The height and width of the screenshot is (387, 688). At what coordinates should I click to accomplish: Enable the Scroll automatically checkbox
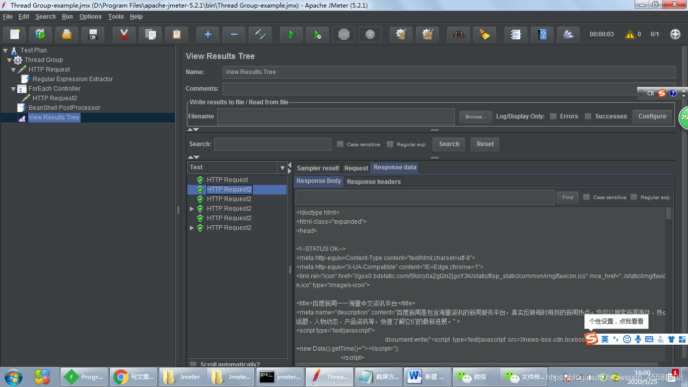coord(193,364)
